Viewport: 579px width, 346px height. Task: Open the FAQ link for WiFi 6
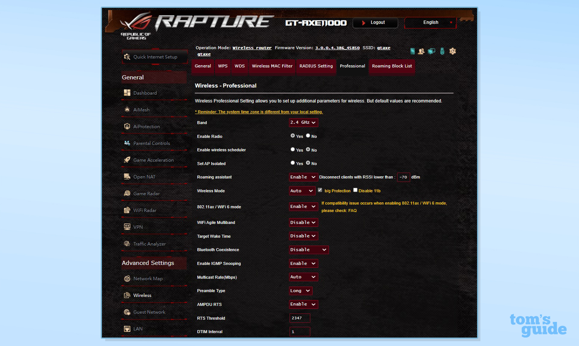pyautogui.click(x=352, y=211)
